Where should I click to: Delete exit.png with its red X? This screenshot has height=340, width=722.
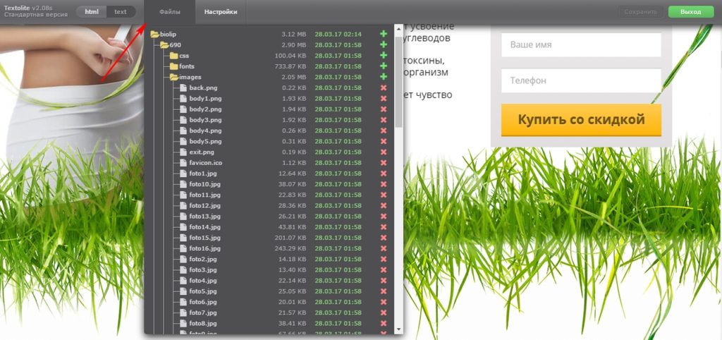pyautogui.click(x=383, y=152)
